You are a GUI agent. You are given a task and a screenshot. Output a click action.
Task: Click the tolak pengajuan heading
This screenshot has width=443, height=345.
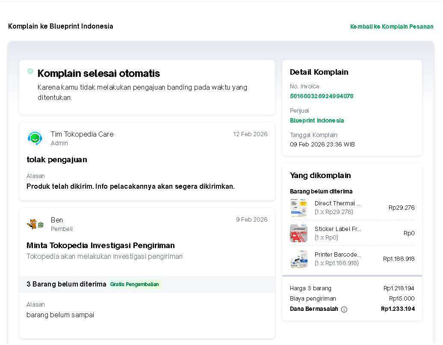(57, 160)
